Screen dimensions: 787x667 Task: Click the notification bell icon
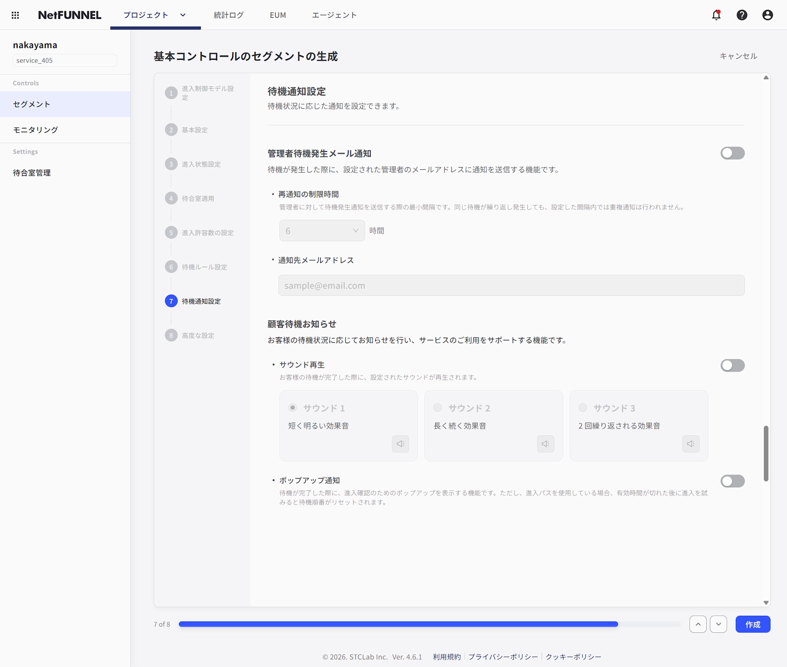pyautogui.click(x=716, y=15)
